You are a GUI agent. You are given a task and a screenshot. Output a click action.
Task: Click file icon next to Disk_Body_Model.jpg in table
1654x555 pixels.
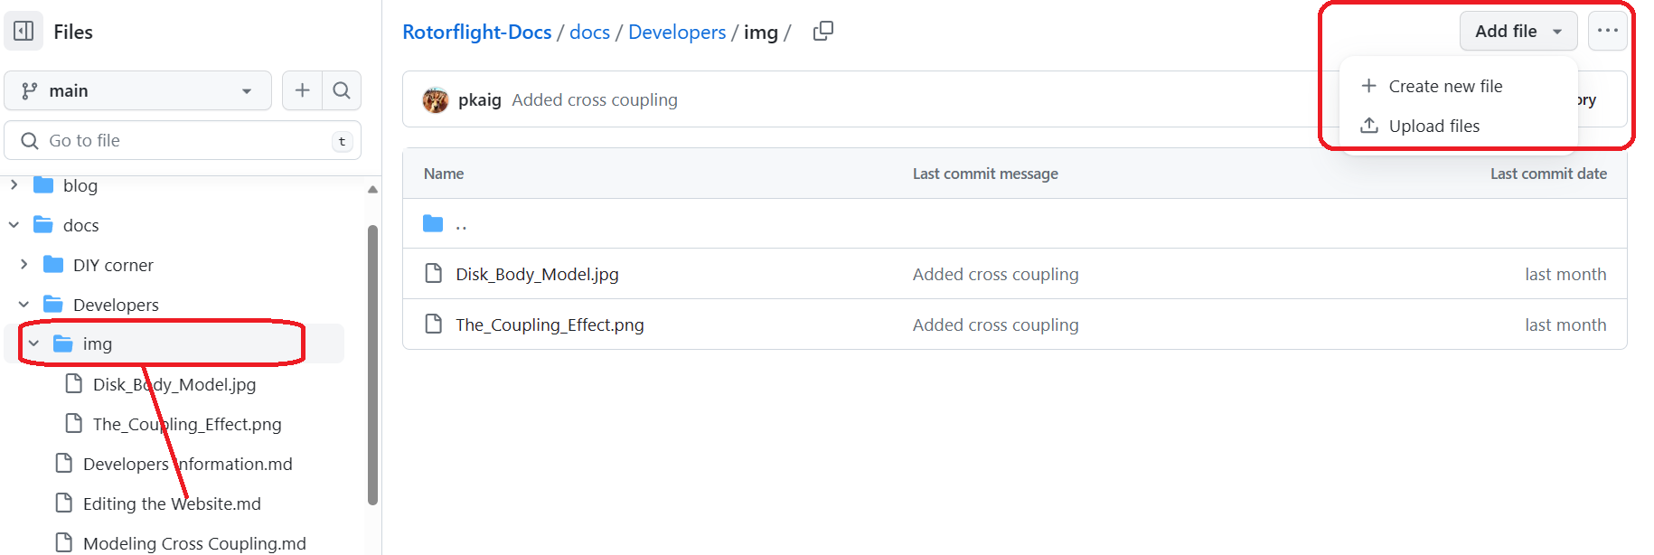(434, 274)
